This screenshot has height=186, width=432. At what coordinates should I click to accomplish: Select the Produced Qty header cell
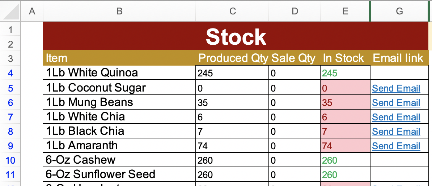coord(232,58)
